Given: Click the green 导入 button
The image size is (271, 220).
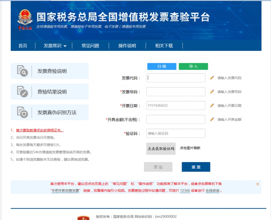Looking at the screenshot, I should click(193, 66).
